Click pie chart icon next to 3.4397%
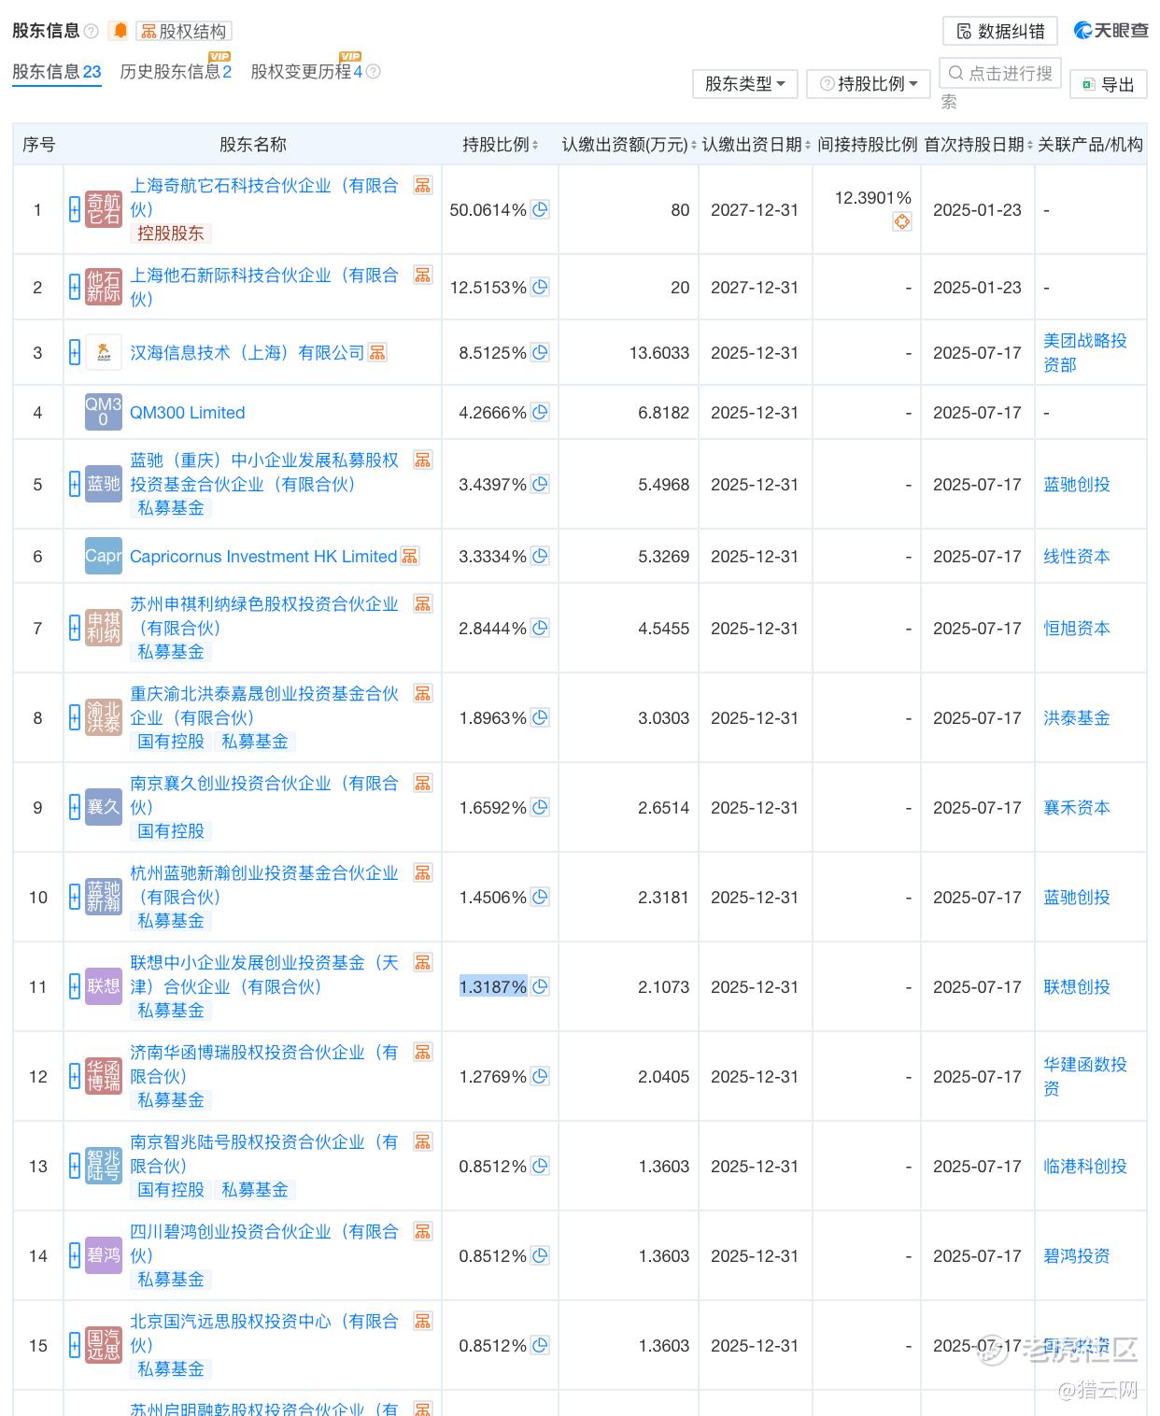Viewport: 1160px width, 1416px height. tap(540, 485)
